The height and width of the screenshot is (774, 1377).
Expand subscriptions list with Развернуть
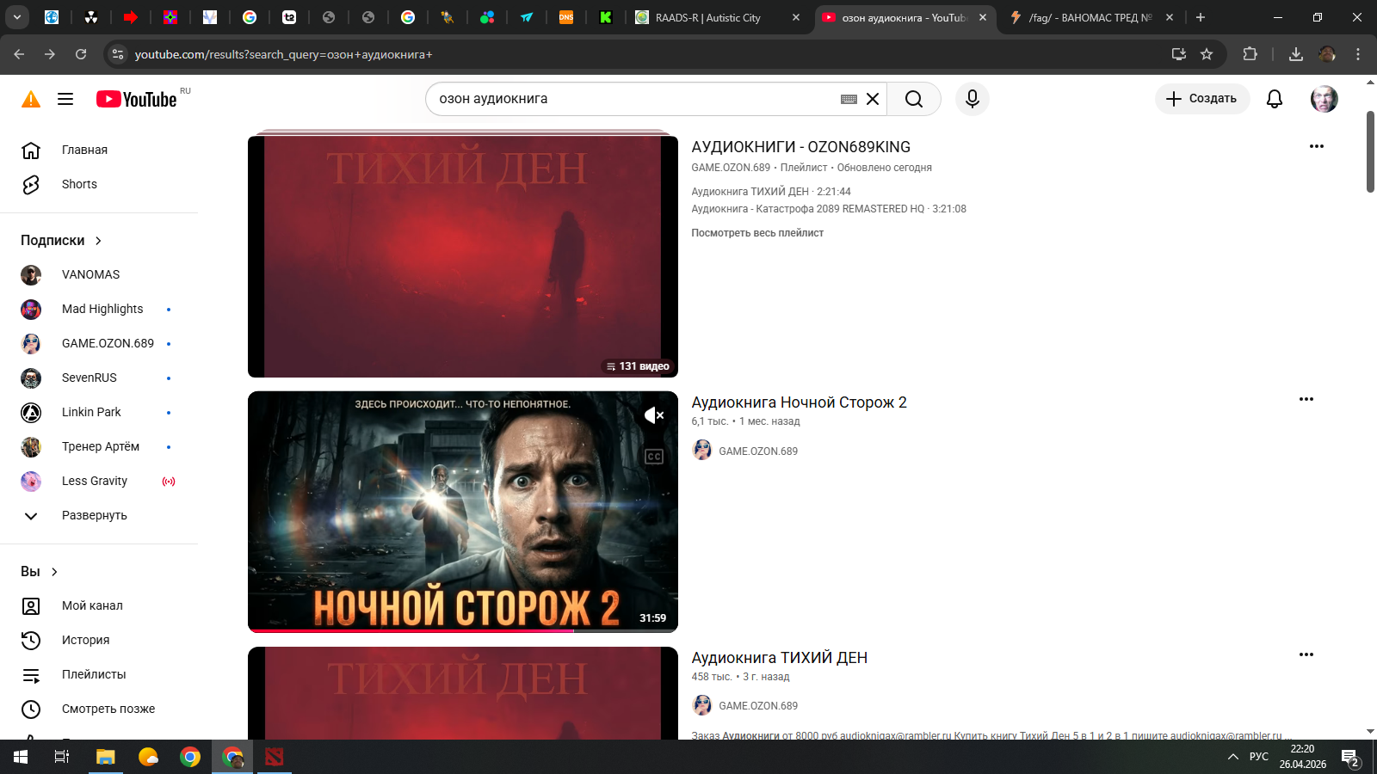(95, 516)
